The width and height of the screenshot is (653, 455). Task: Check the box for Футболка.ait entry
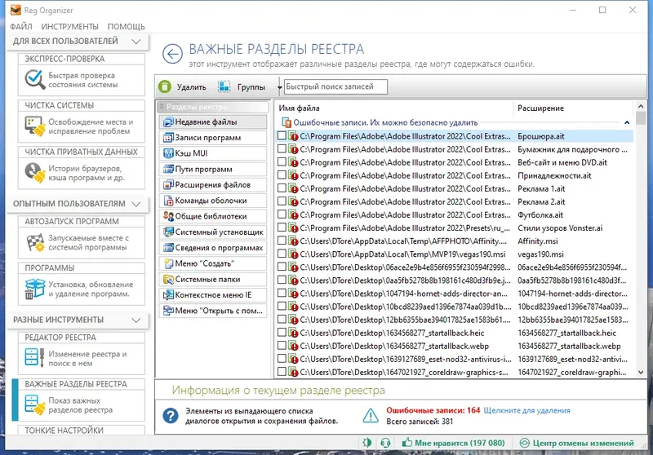pyautogui.click(x=282, y=214)
